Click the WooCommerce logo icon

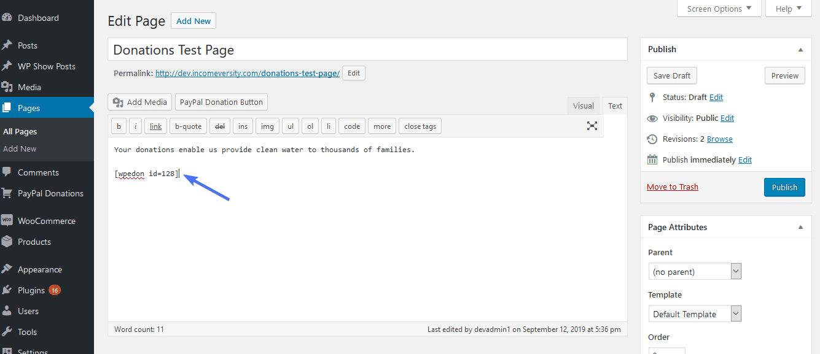(x=7, y=221)
